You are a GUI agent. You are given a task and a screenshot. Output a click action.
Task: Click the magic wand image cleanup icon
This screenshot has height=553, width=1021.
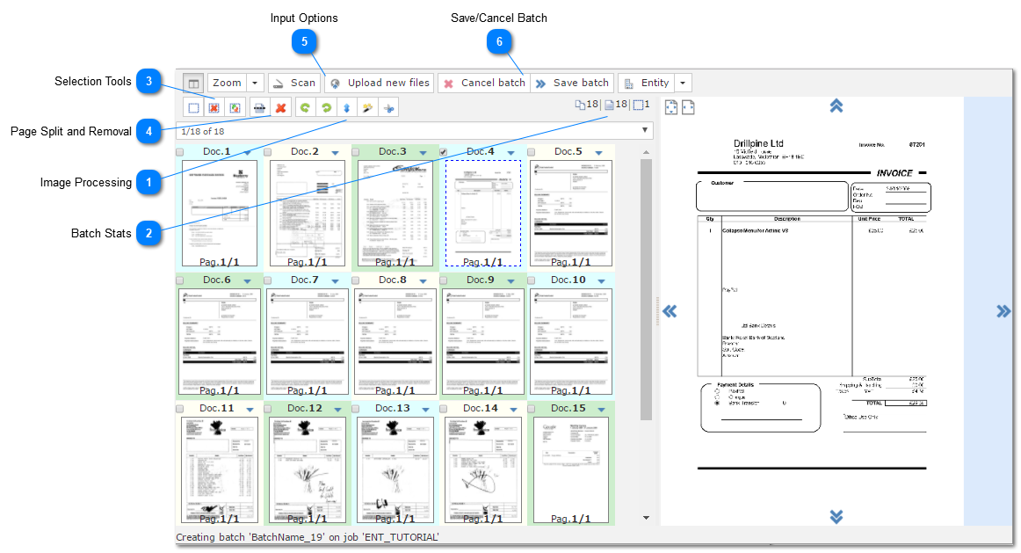(368, 108)
